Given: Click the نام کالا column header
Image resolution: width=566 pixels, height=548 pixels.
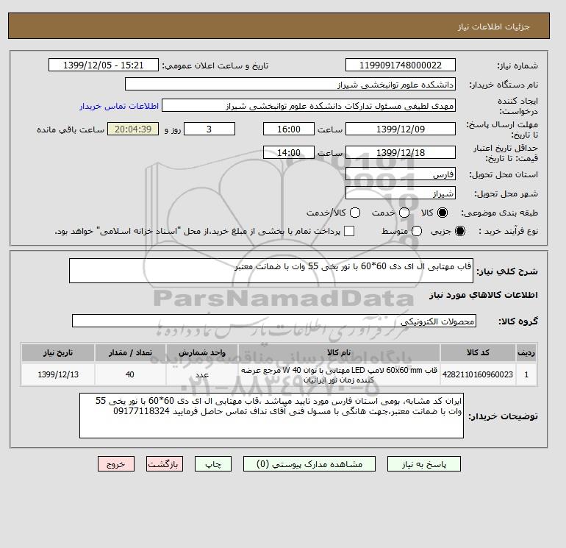Looking at the screenshot, I should tap(339, 352).
